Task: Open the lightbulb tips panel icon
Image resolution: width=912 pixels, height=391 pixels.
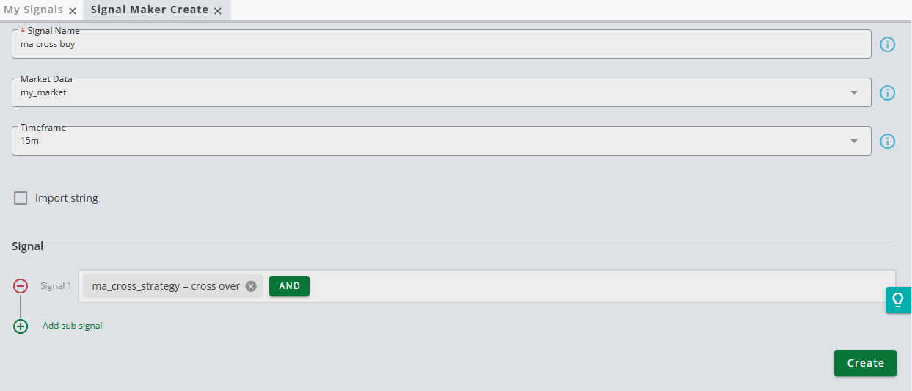Action: click(897, 300)
